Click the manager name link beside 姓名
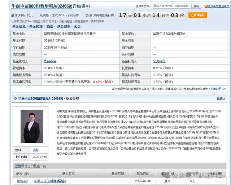 [x=36, y=150]
